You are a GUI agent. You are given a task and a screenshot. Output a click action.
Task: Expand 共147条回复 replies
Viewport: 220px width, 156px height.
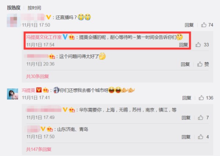(x=39, y=149)
